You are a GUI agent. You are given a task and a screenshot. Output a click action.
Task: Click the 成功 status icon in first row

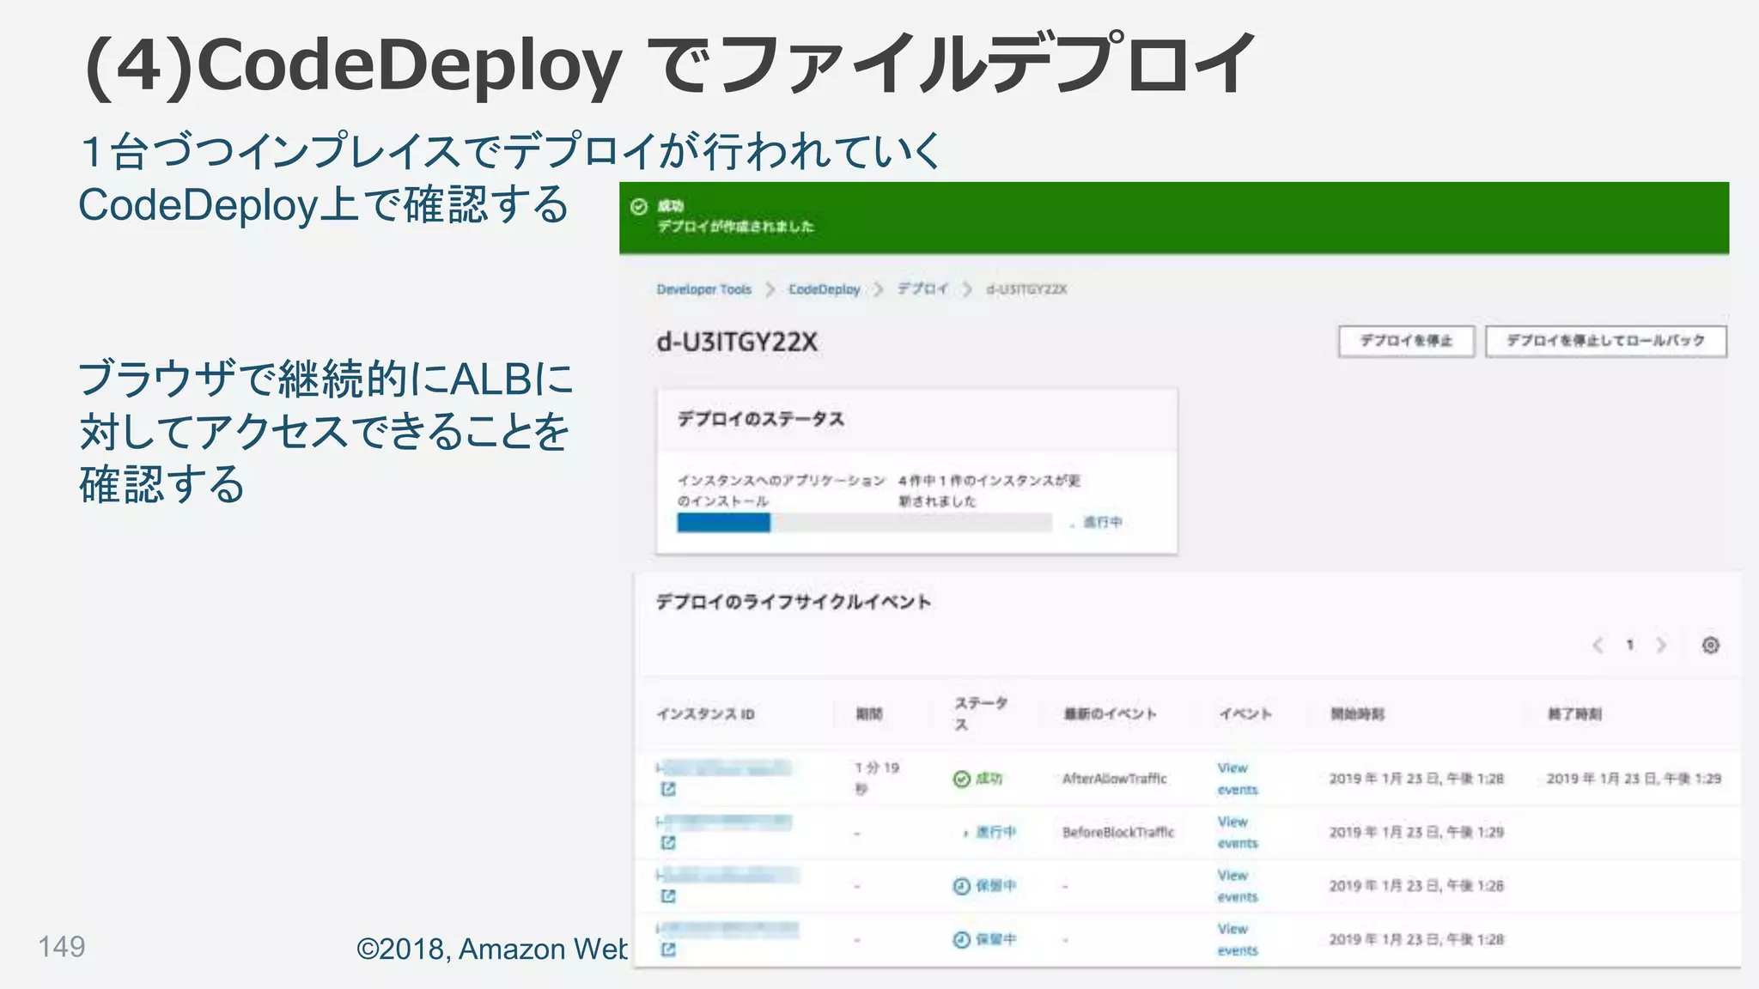(x=962, y=779)
